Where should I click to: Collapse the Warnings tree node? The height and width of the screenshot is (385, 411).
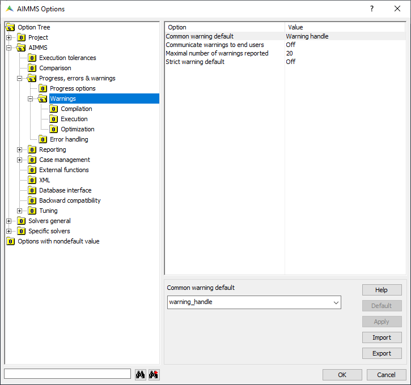click(x=31, y=99)
